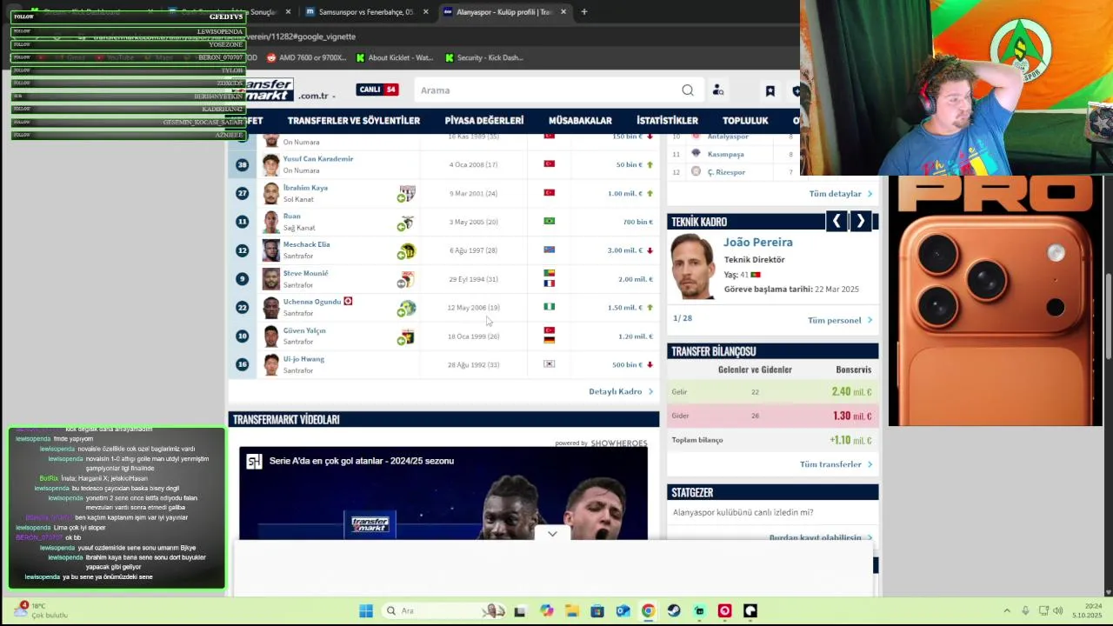
Task: Click the Nigeria flag in Uchenna Ogundu row
Action: 549,307
